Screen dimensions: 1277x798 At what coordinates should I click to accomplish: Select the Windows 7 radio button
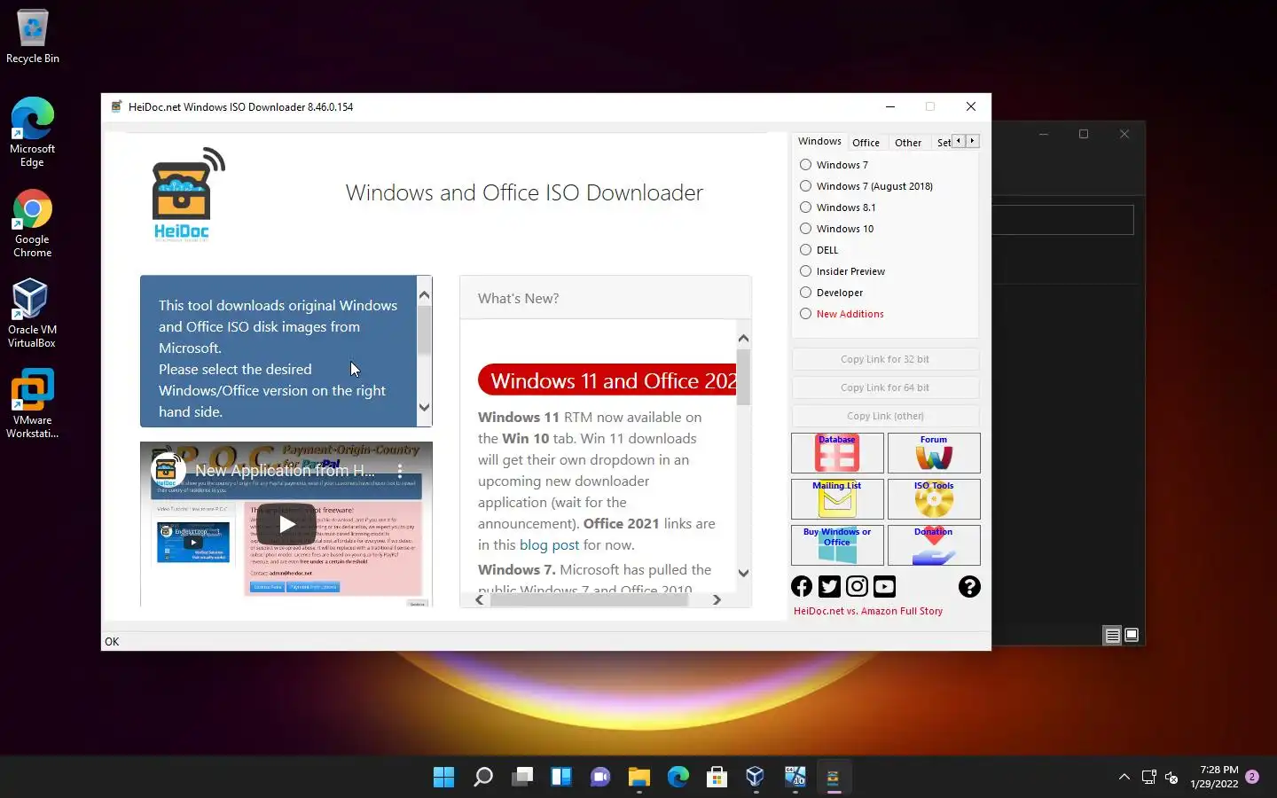(x=805, y=165)
